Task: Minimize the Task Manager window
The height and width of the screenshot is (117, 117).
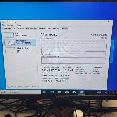Action: [93, 22]
